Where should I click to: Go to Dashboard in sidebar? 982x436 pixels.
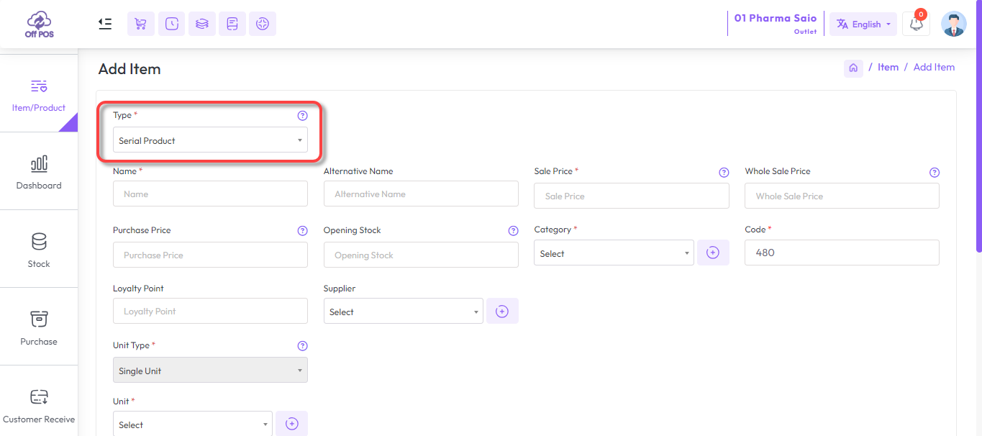click(x=39, y=171)
